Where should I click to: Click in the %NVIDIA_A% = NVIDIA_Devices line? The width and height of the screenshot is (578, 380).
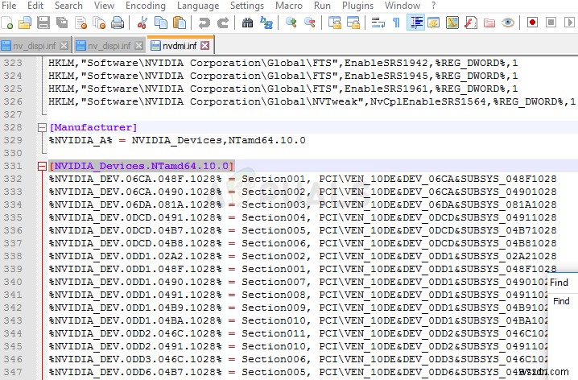click(x=177, y=140)
